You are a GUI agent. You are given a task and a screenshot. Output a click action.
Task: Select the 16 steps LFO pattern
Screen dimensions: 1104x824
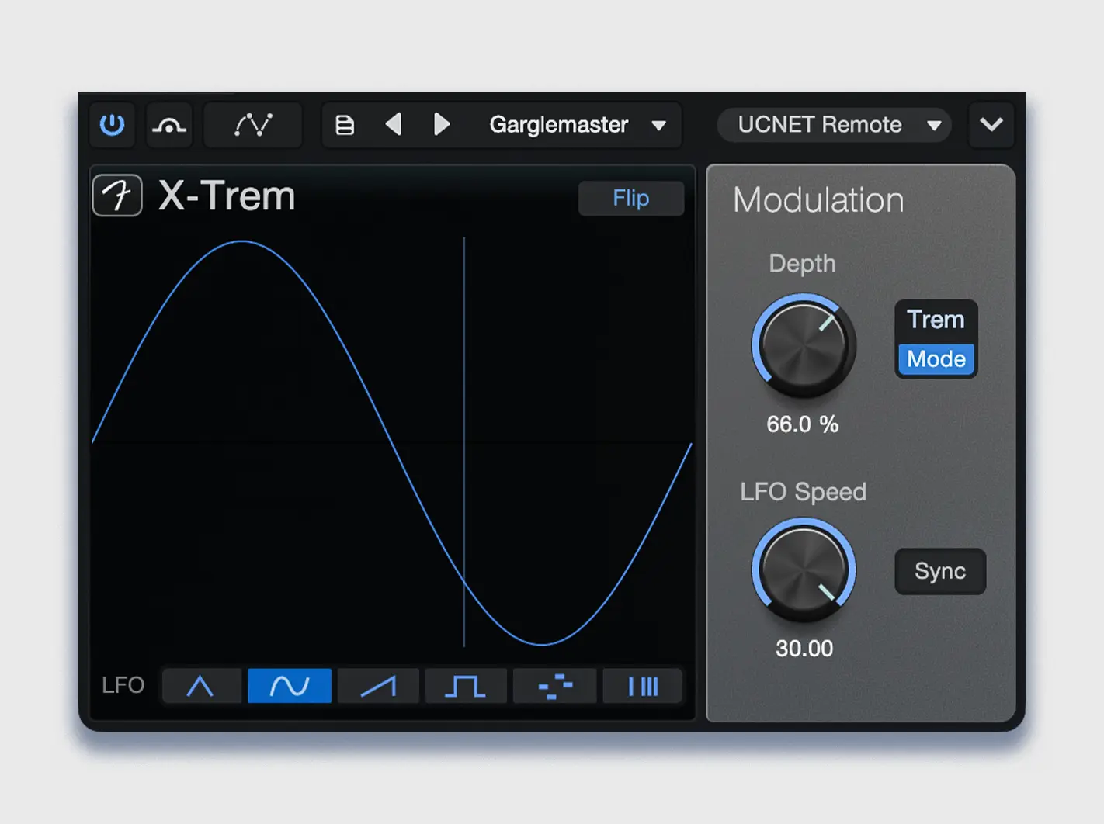(554, 686)
